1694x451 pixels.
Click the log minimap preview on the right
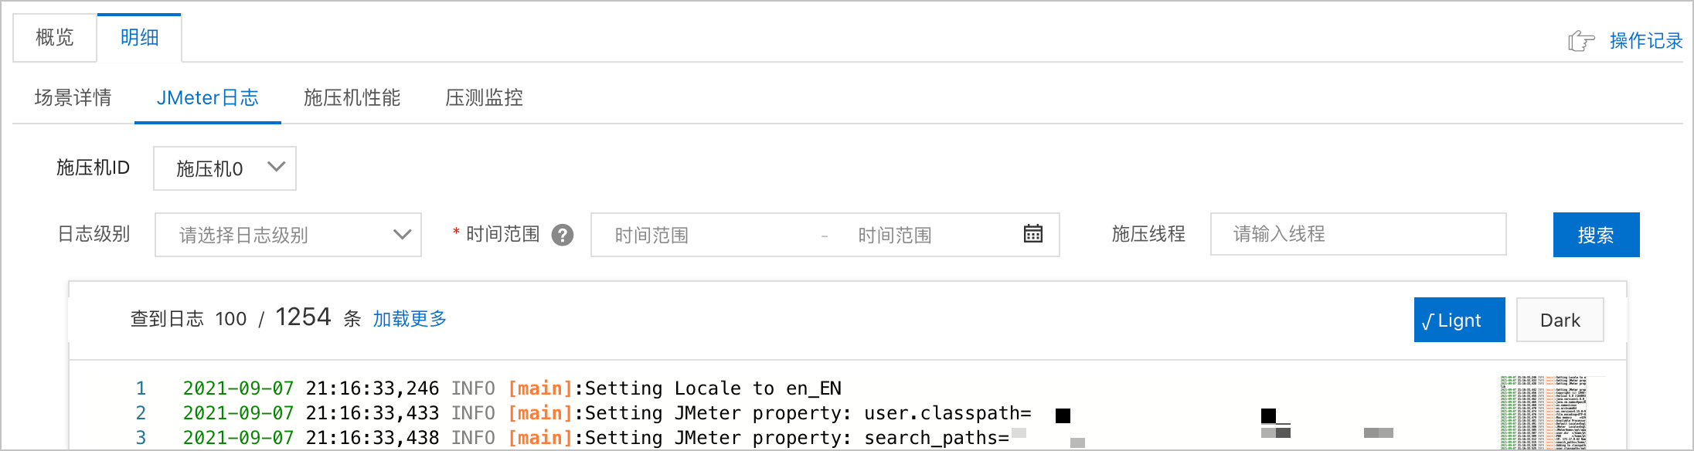pos(1543,412)
